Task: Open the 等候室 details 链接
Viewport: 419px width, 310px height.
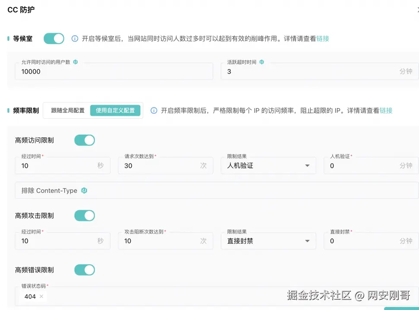Action: pos(322,39)
